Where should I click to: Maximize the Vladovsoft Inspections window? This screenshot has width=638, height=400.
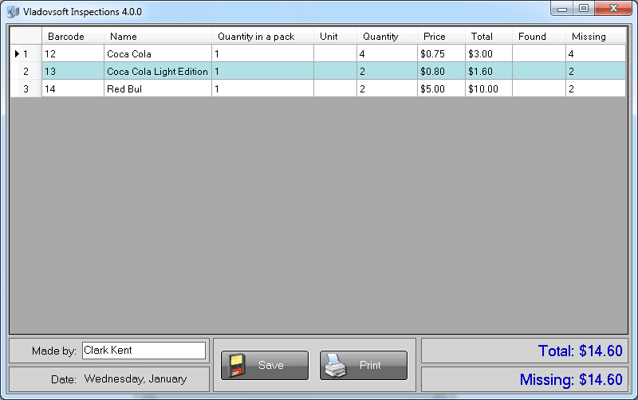click(x=584, y=9)
